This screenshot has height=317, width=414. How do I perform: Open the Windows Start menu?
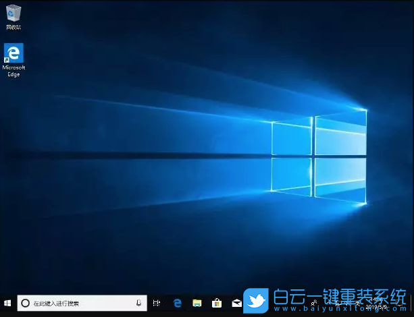pyautogui.click(x=7, y=304)
